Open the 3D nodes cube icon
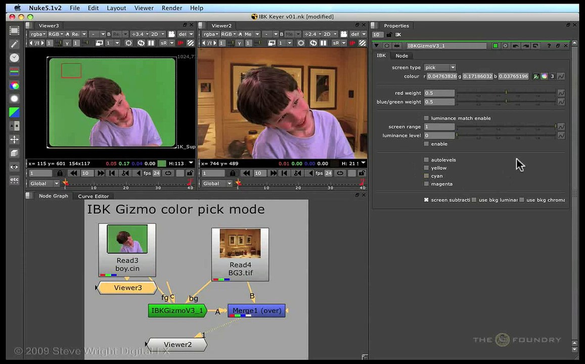 point(14,153)
